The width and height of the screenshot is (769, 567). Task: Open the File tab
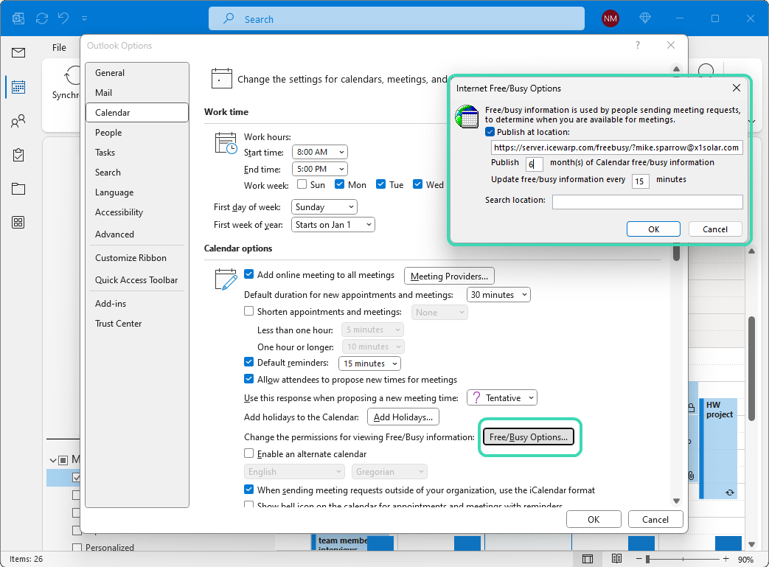59,48
